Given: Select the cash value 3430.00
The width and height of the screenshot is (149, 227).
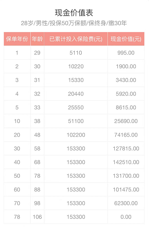Looking at the screenshot, I should pos(126,80).
